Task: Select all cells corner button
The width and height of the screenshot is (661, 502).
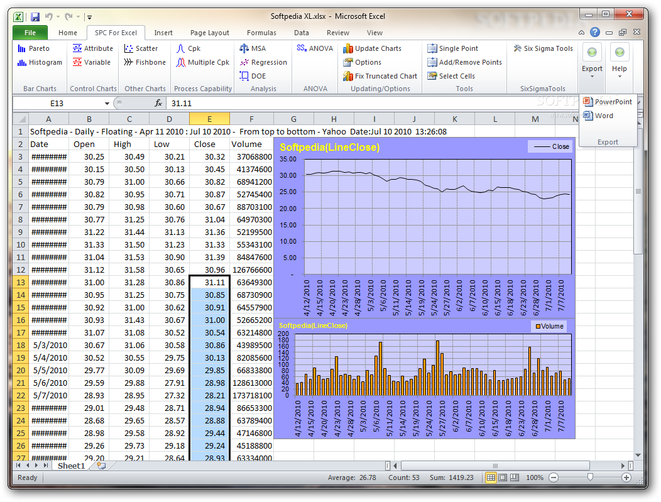Action: (x=21, y=119)
